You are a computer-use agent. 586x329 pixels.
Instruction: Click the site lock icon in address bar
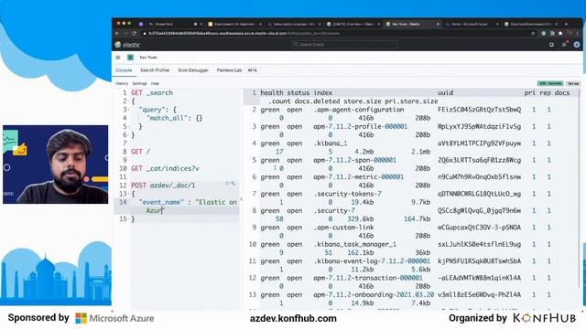tap(145, 33)
